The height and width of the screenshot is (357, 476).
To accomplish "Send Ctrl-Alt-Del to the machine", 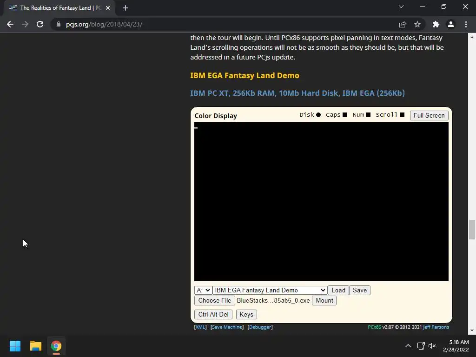I will point(213,315).
